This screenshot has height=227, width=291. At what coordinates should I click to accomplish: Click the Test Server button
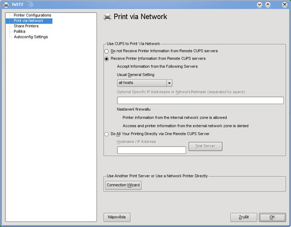pyautogui.click(x=205, y=146)
